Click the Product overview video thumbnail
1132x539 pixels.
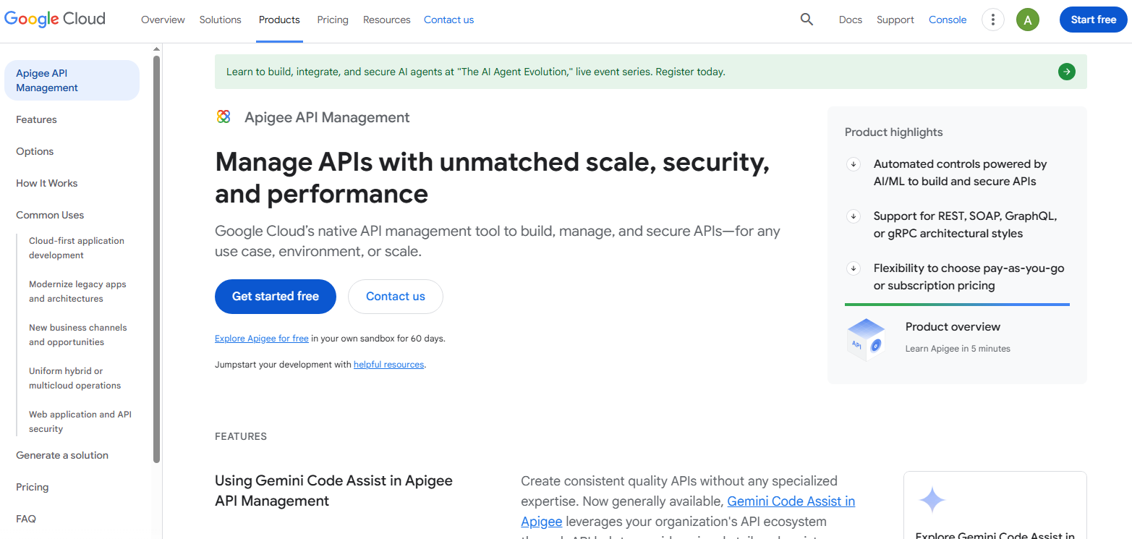coord(866,338)
